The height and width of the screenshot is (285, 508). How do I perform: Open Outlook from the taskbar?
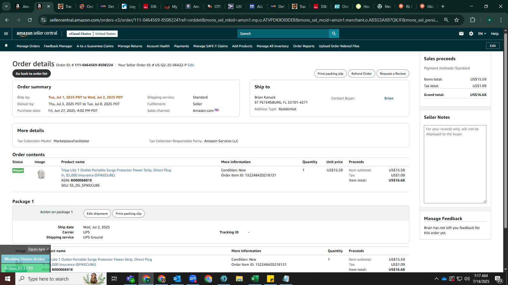pos(177,279)
